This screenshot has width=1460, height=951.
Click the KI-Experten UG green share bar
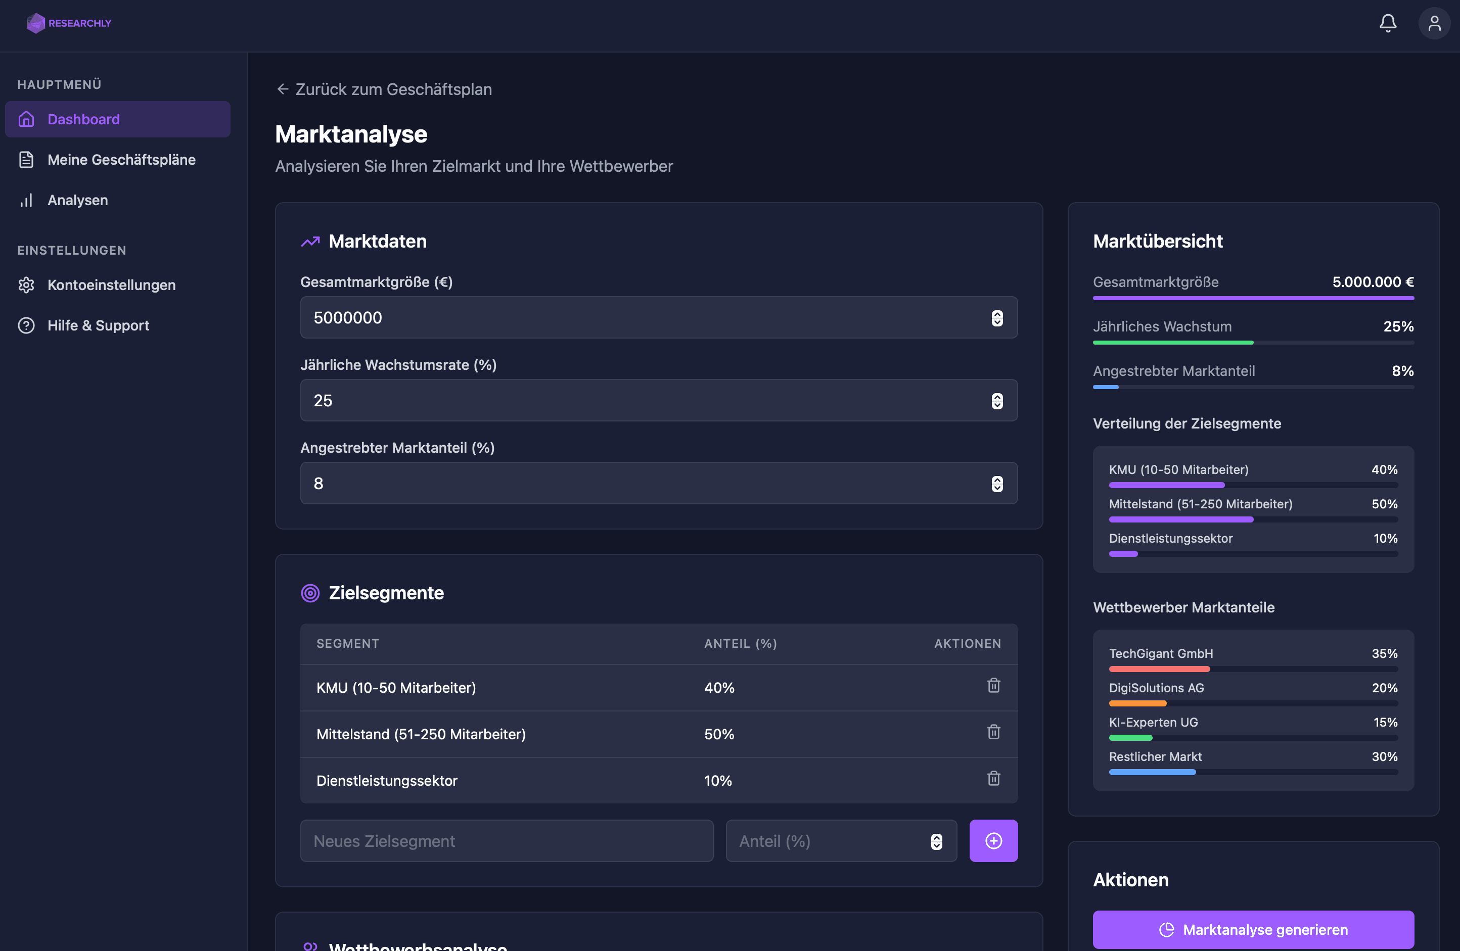[x=1130, y=738]
